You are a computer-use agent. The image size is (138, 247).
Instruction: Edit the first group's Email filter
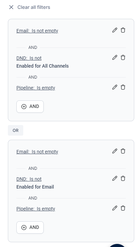(x=115, y=30)
